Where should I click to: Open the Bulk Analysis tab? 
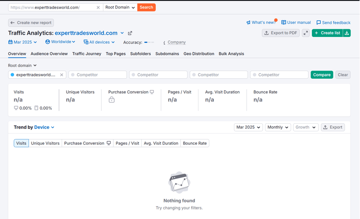pos(231,54)
